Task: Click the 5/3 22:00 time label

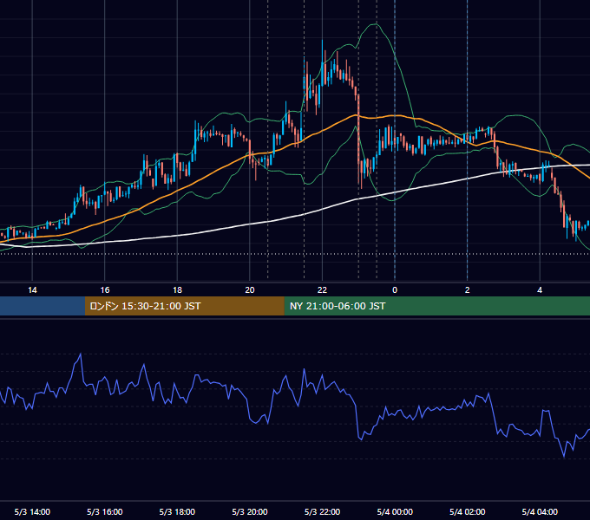Action: tap(322, 511)
